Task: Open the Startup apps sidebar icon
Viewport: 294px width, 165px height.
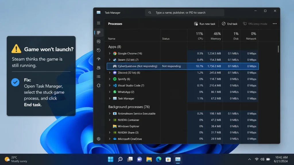Action: 98,59
